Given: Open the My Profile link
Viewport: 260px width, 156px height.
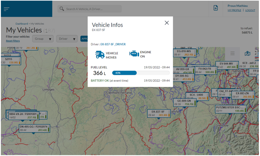Looking at the screenshot, I should (234, 10).
